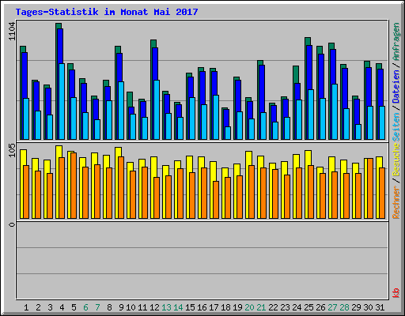Select the cyan Seiten bar for day 27

click(335, 111)
